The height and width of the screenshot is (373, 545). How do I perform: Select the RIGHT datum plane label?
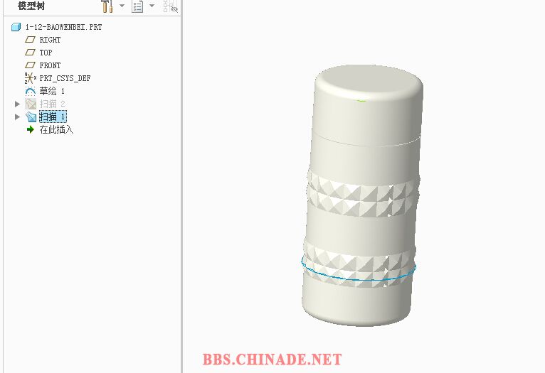(50, 40)
